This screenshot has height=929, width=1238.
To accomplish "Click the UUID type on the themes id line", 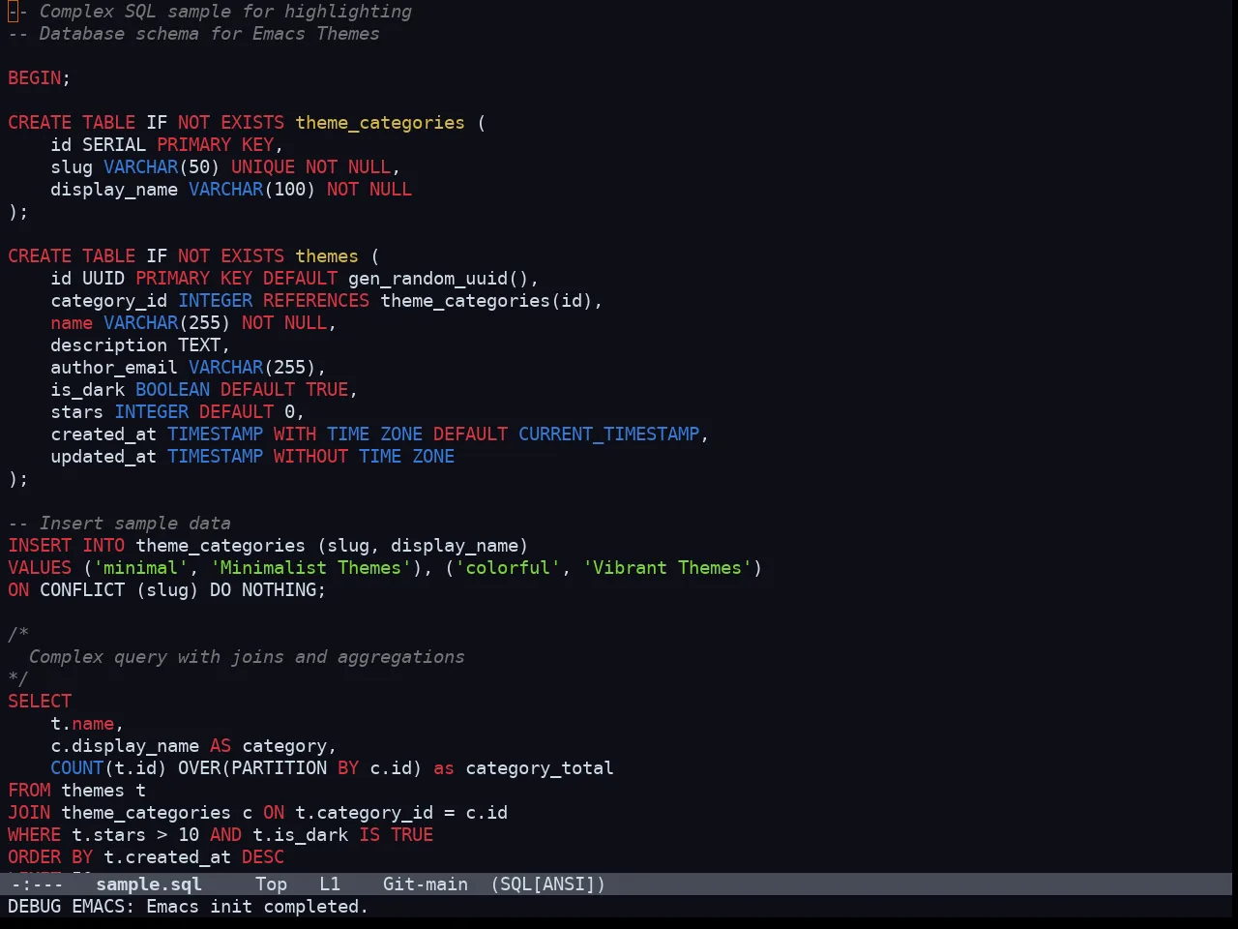I will [103, 279].
